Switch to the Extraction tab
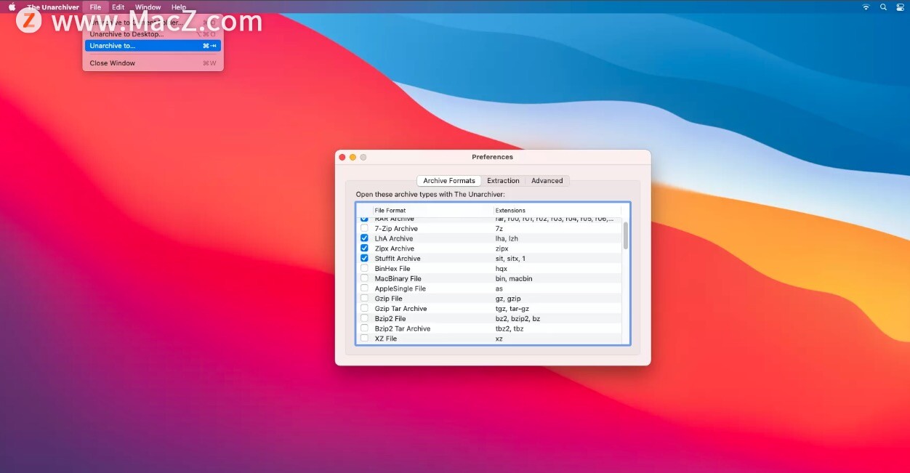The width and height of the screenshot is (910, 473). click(x=503, y=181)
